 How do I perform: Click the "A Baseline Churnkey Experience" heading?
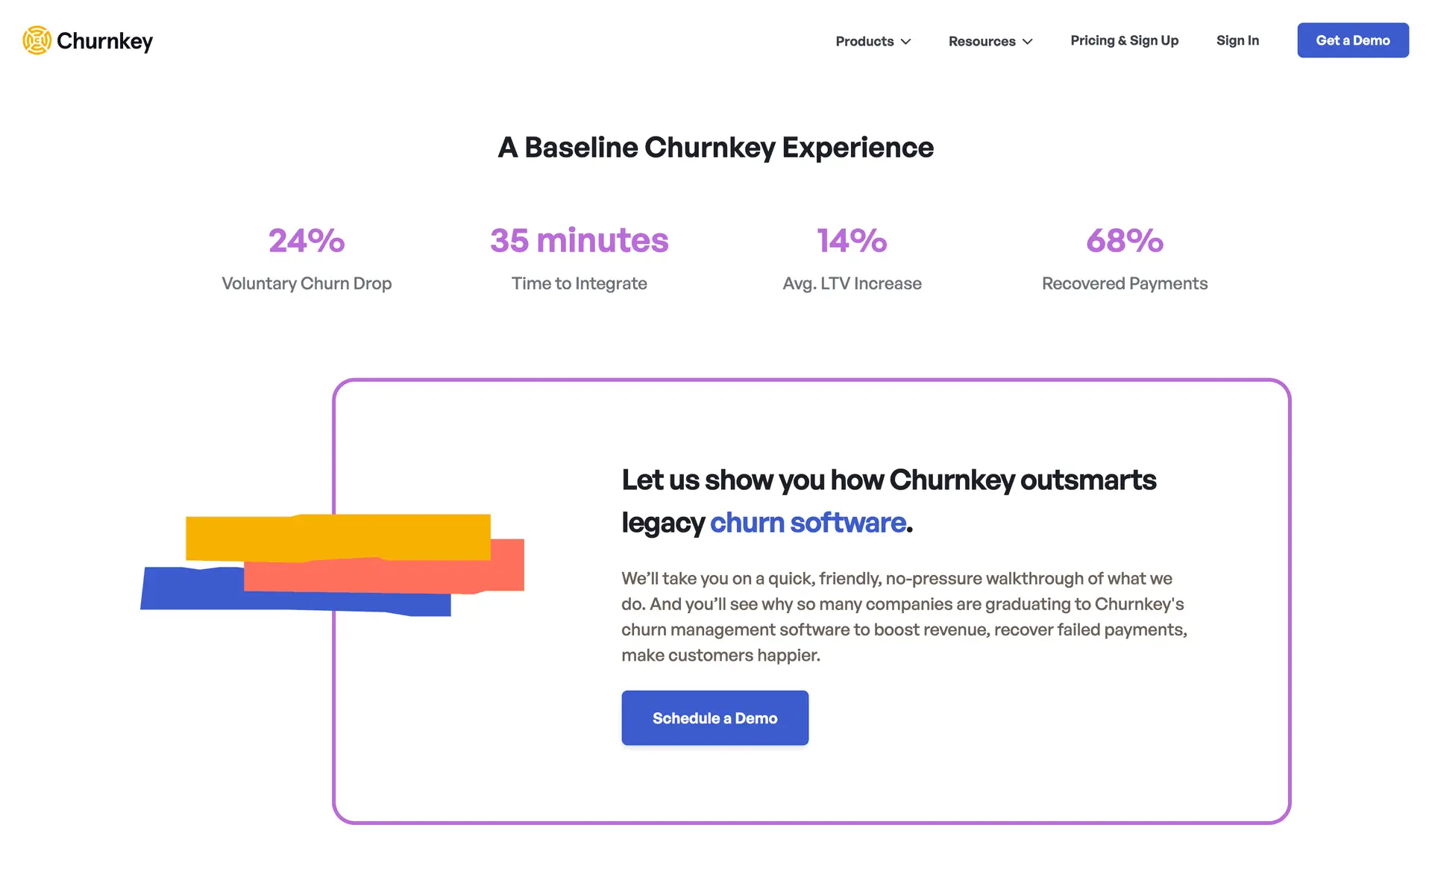point(715,148)
